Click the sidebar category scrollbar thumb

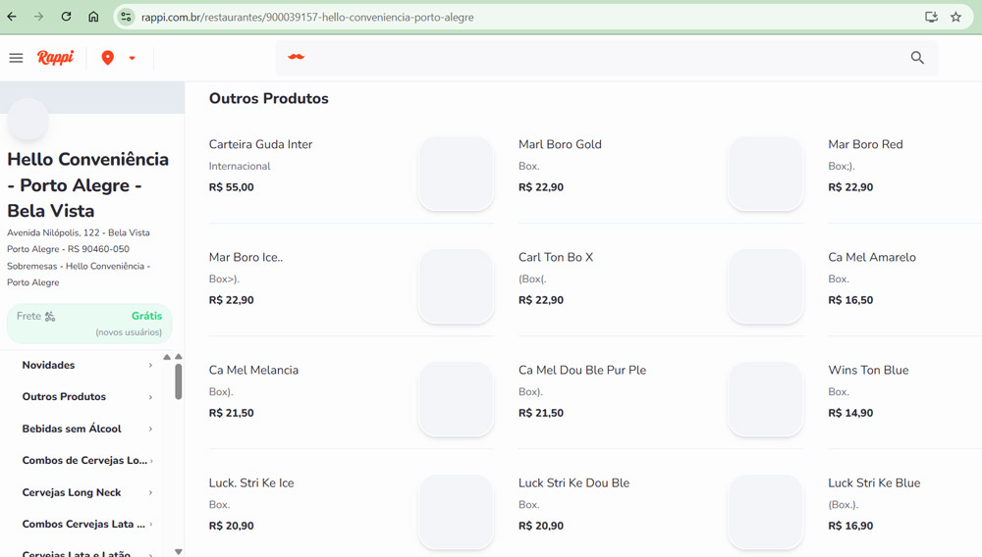point(178,381)
